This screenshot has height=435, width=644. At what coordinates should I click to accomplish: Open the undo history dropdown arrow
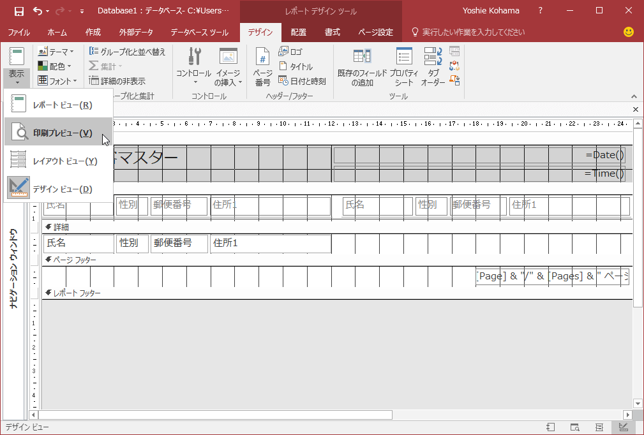tap(48, 11)
